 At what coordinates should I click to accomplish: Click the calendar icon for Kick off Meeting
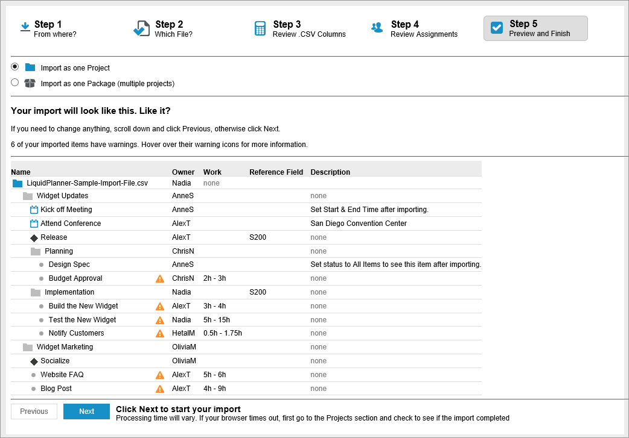coord(34,210)
